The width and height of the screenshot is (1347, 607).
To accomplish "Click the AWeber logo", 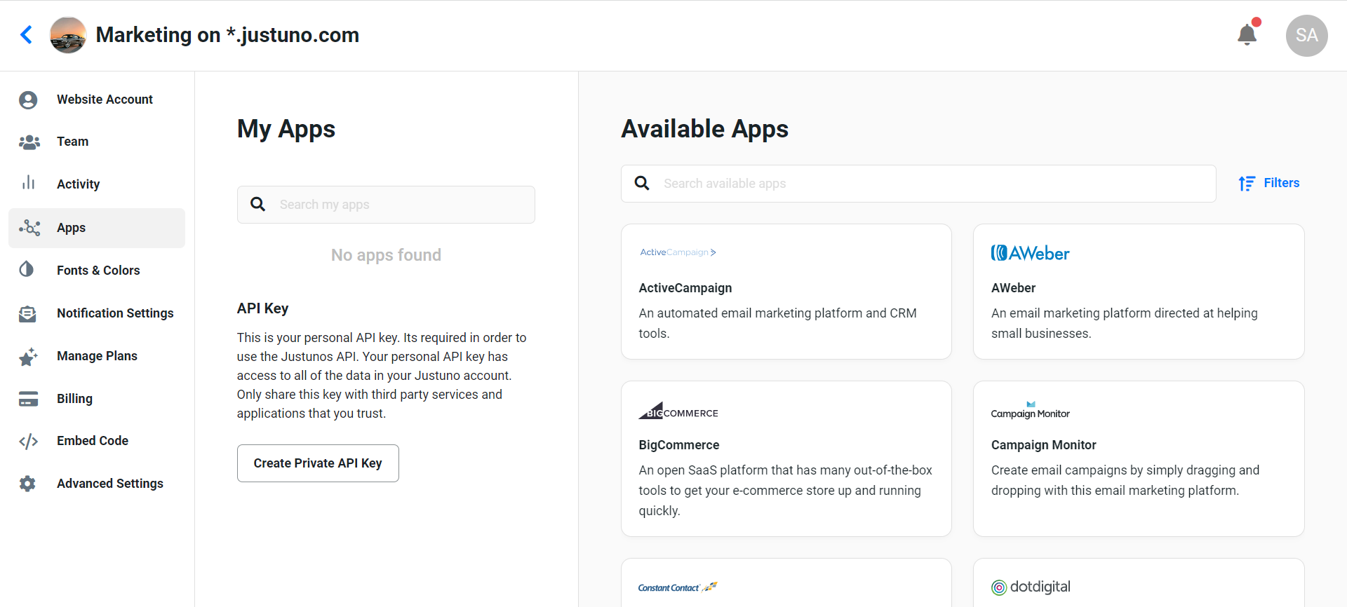I will point(1030,253).
